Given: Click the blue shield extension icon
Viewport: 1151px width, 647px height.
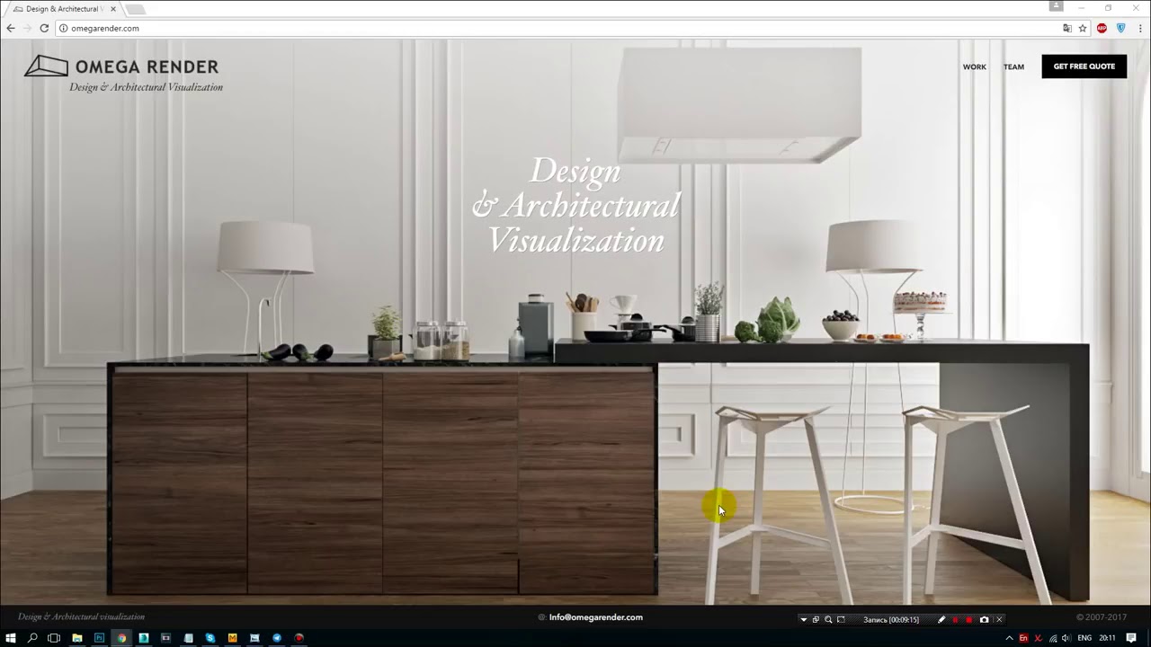Looking at the screenshot, I should (1120, 28).
